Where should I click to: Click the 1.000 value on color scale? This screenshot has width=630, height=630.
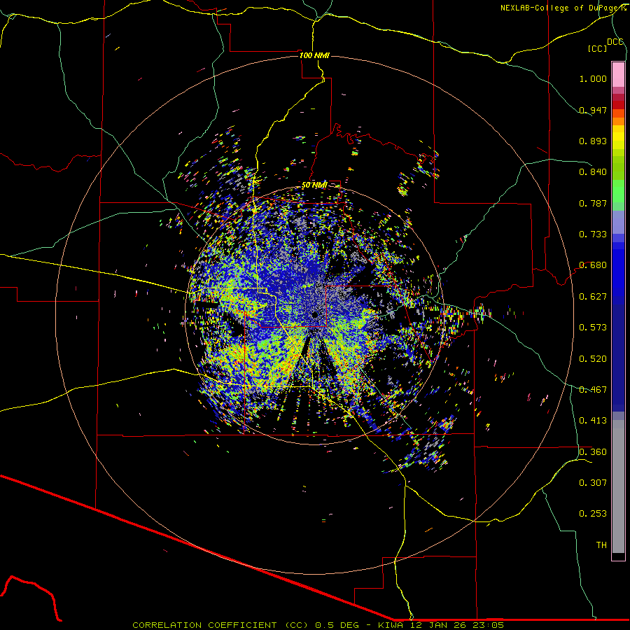[x=593, y=78]
